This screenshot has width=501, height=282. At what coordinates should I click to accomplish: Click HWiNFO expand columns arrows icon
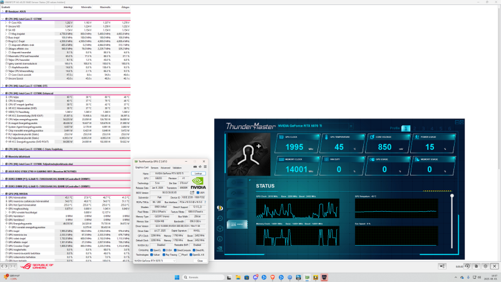pos(4,266)
